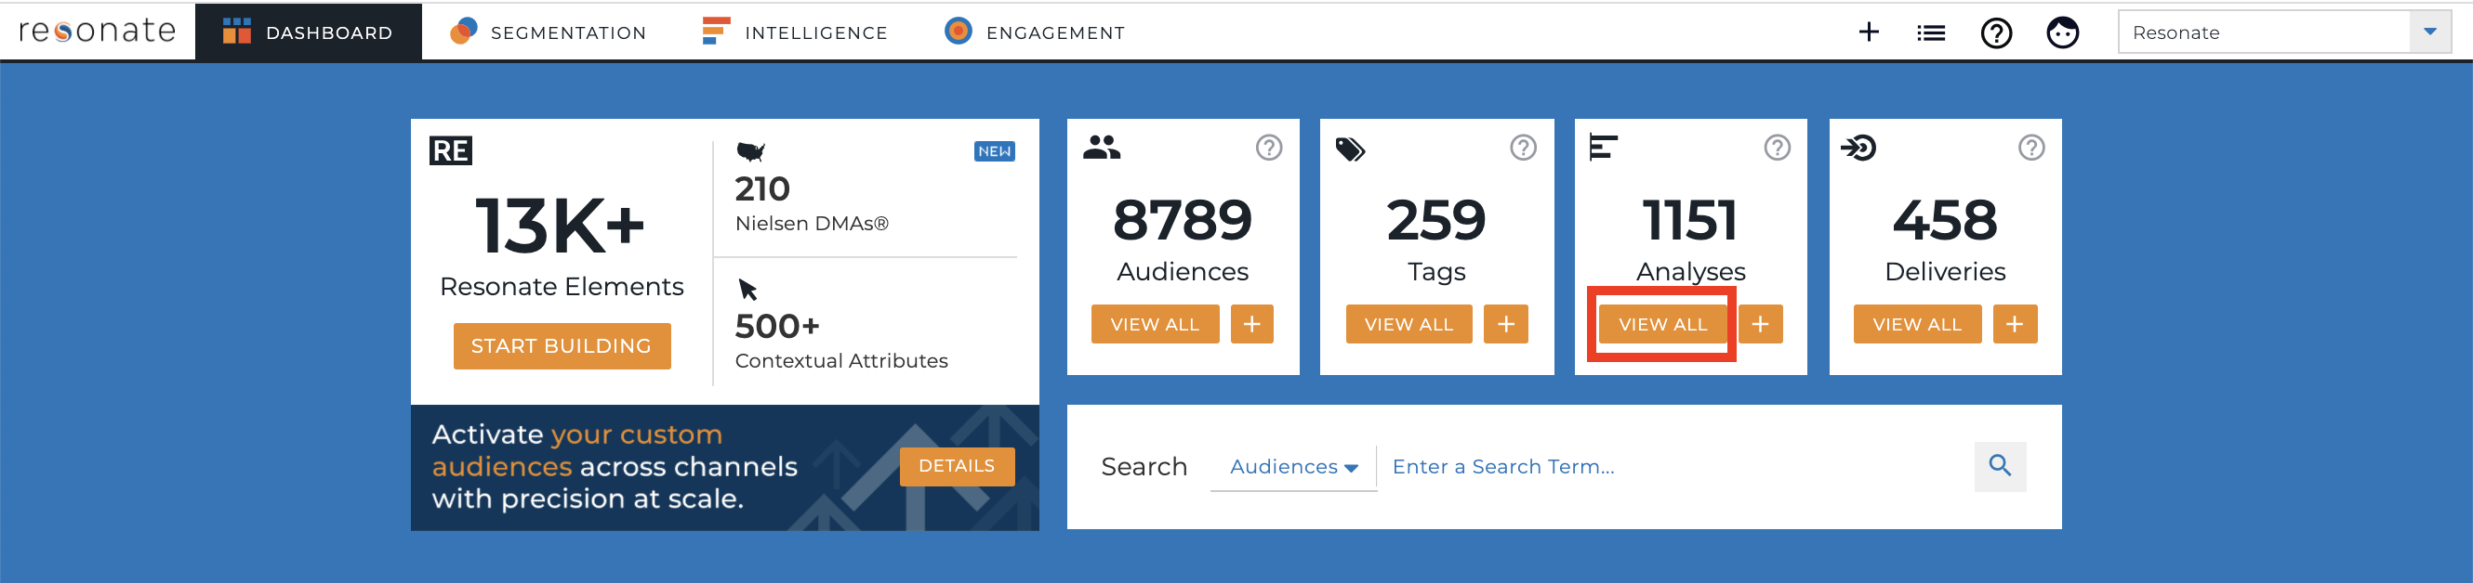This screenshot has height=583, width=2473.
Task: Click the Audiences people icon
Action: (1101, 147)
